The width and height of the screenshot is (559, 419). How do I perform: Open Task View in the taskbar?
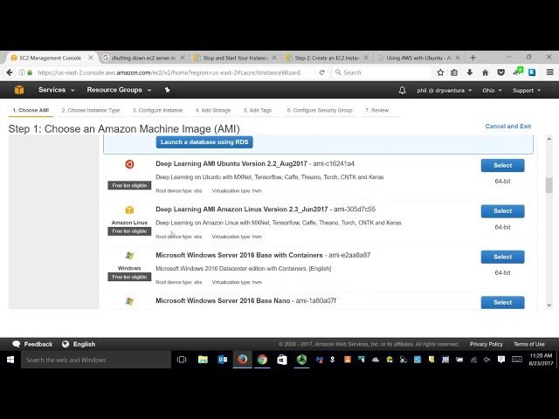pyautogui.click(x=182, y=360)
